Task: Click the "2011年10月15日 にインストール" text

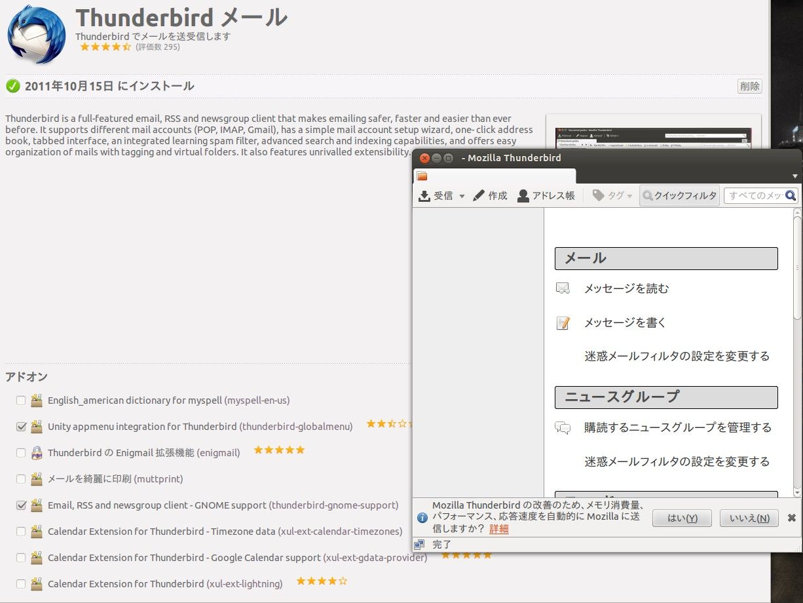Action: (109, 86)
